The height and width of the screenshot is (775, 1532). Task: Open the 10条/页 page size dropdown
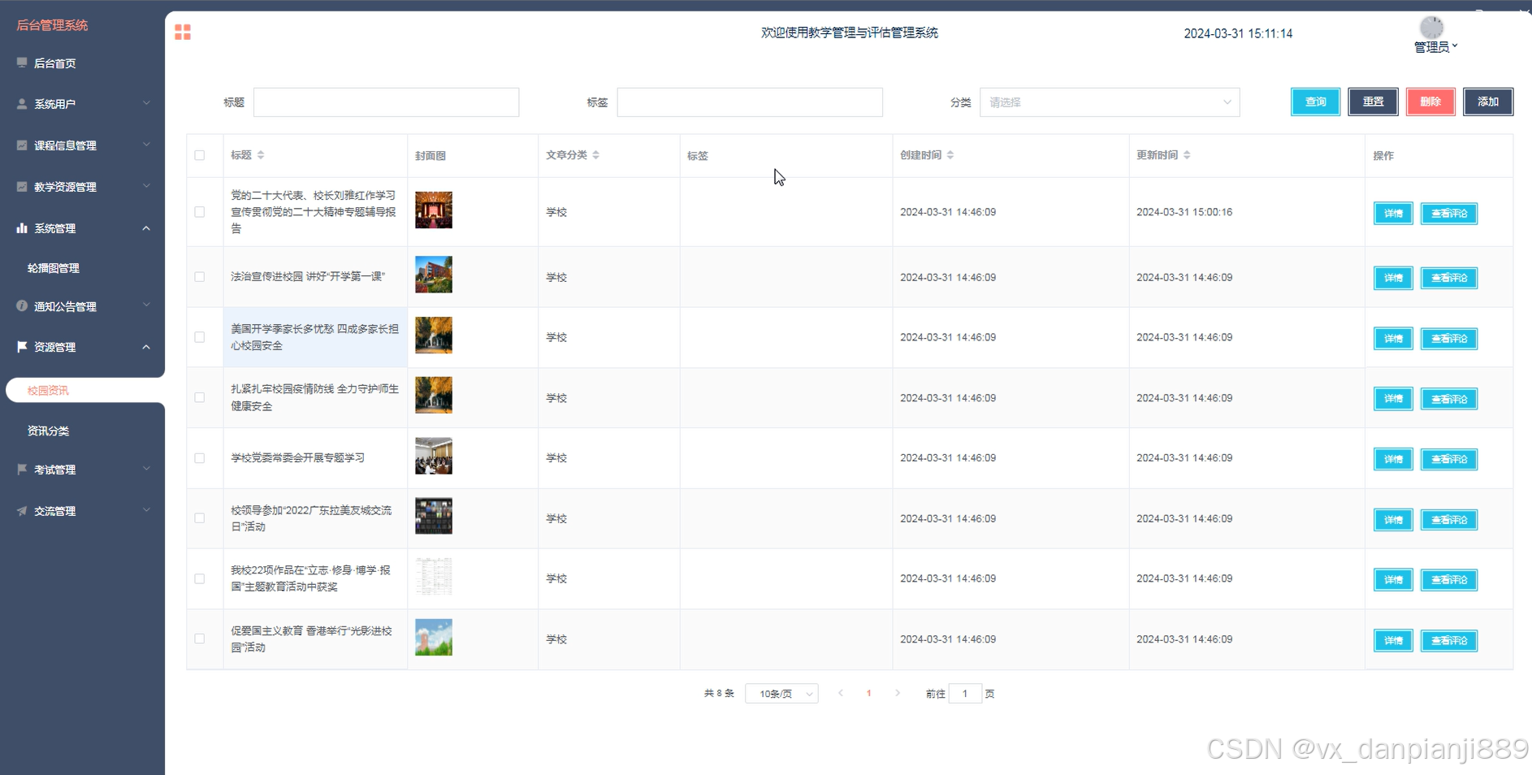click(x=781, y=694)
